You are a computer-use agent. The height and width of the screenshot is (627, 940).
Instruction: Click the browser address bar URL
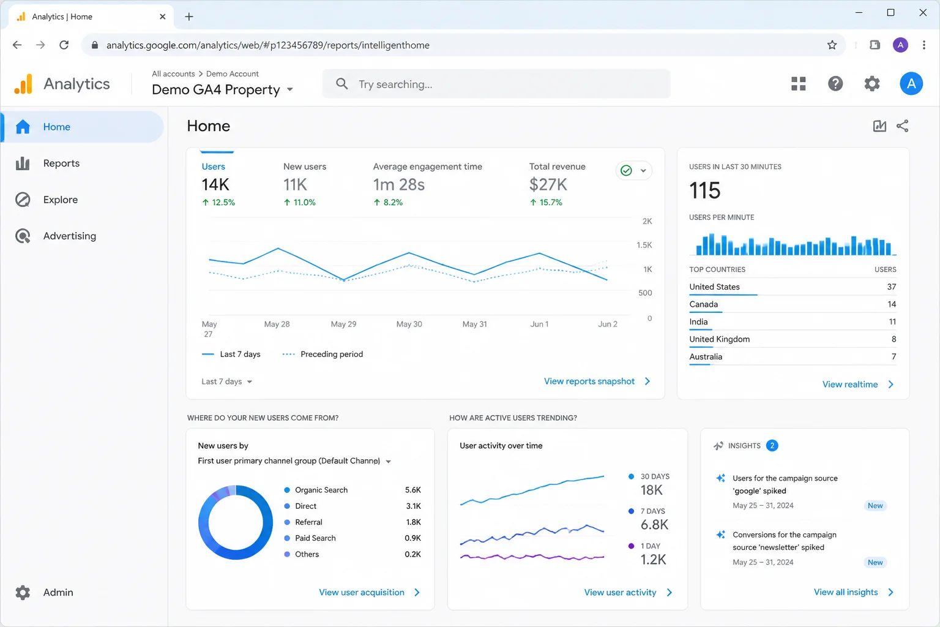click(x=268, y=45)
